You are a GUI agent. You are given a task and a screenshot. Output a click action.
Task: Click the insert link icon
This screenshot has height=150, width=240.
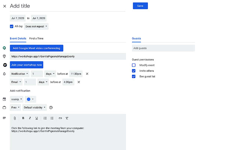click(x=60, y=118)
